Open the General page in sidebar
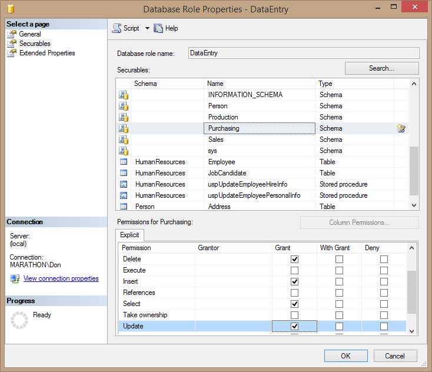This screenshot has width=432, height=372. click(29, 34)
